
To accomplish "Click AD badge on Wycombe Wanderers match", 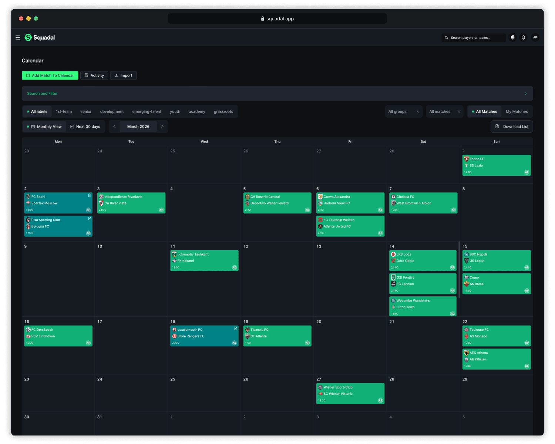I will (452, 314).
